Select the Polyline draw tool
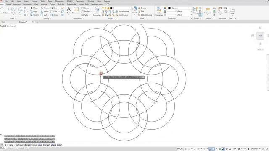This screenshot has width=269, height=151. 6,10
